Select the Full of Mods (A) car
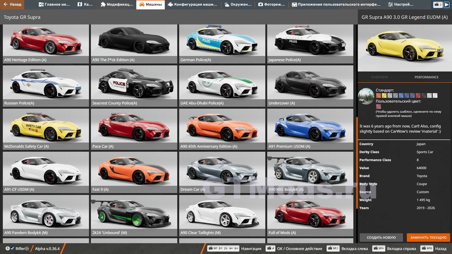Viewport: 452px width, 254px height. pos(310,216)
